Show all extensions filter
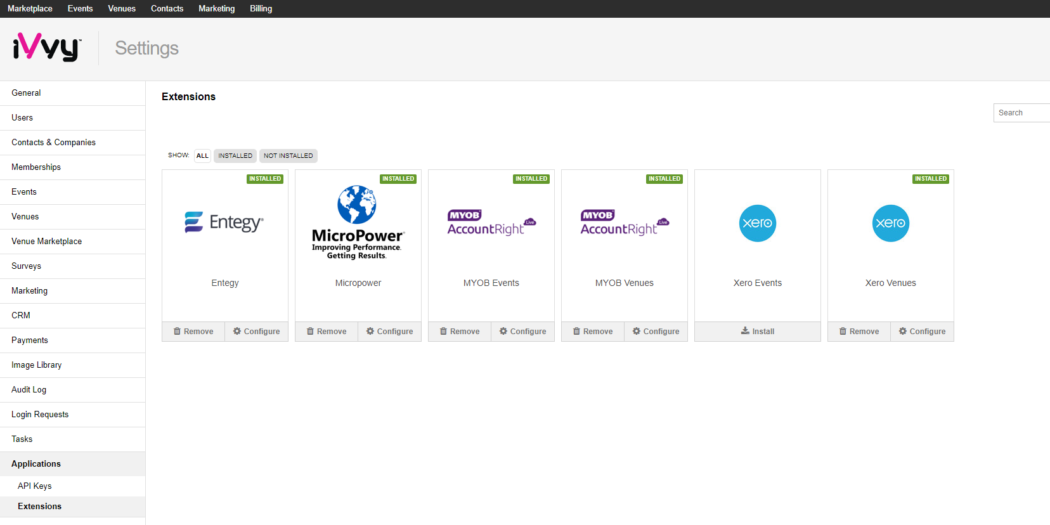The height and width of the screenshot is (525, 1050). point(202,156)
